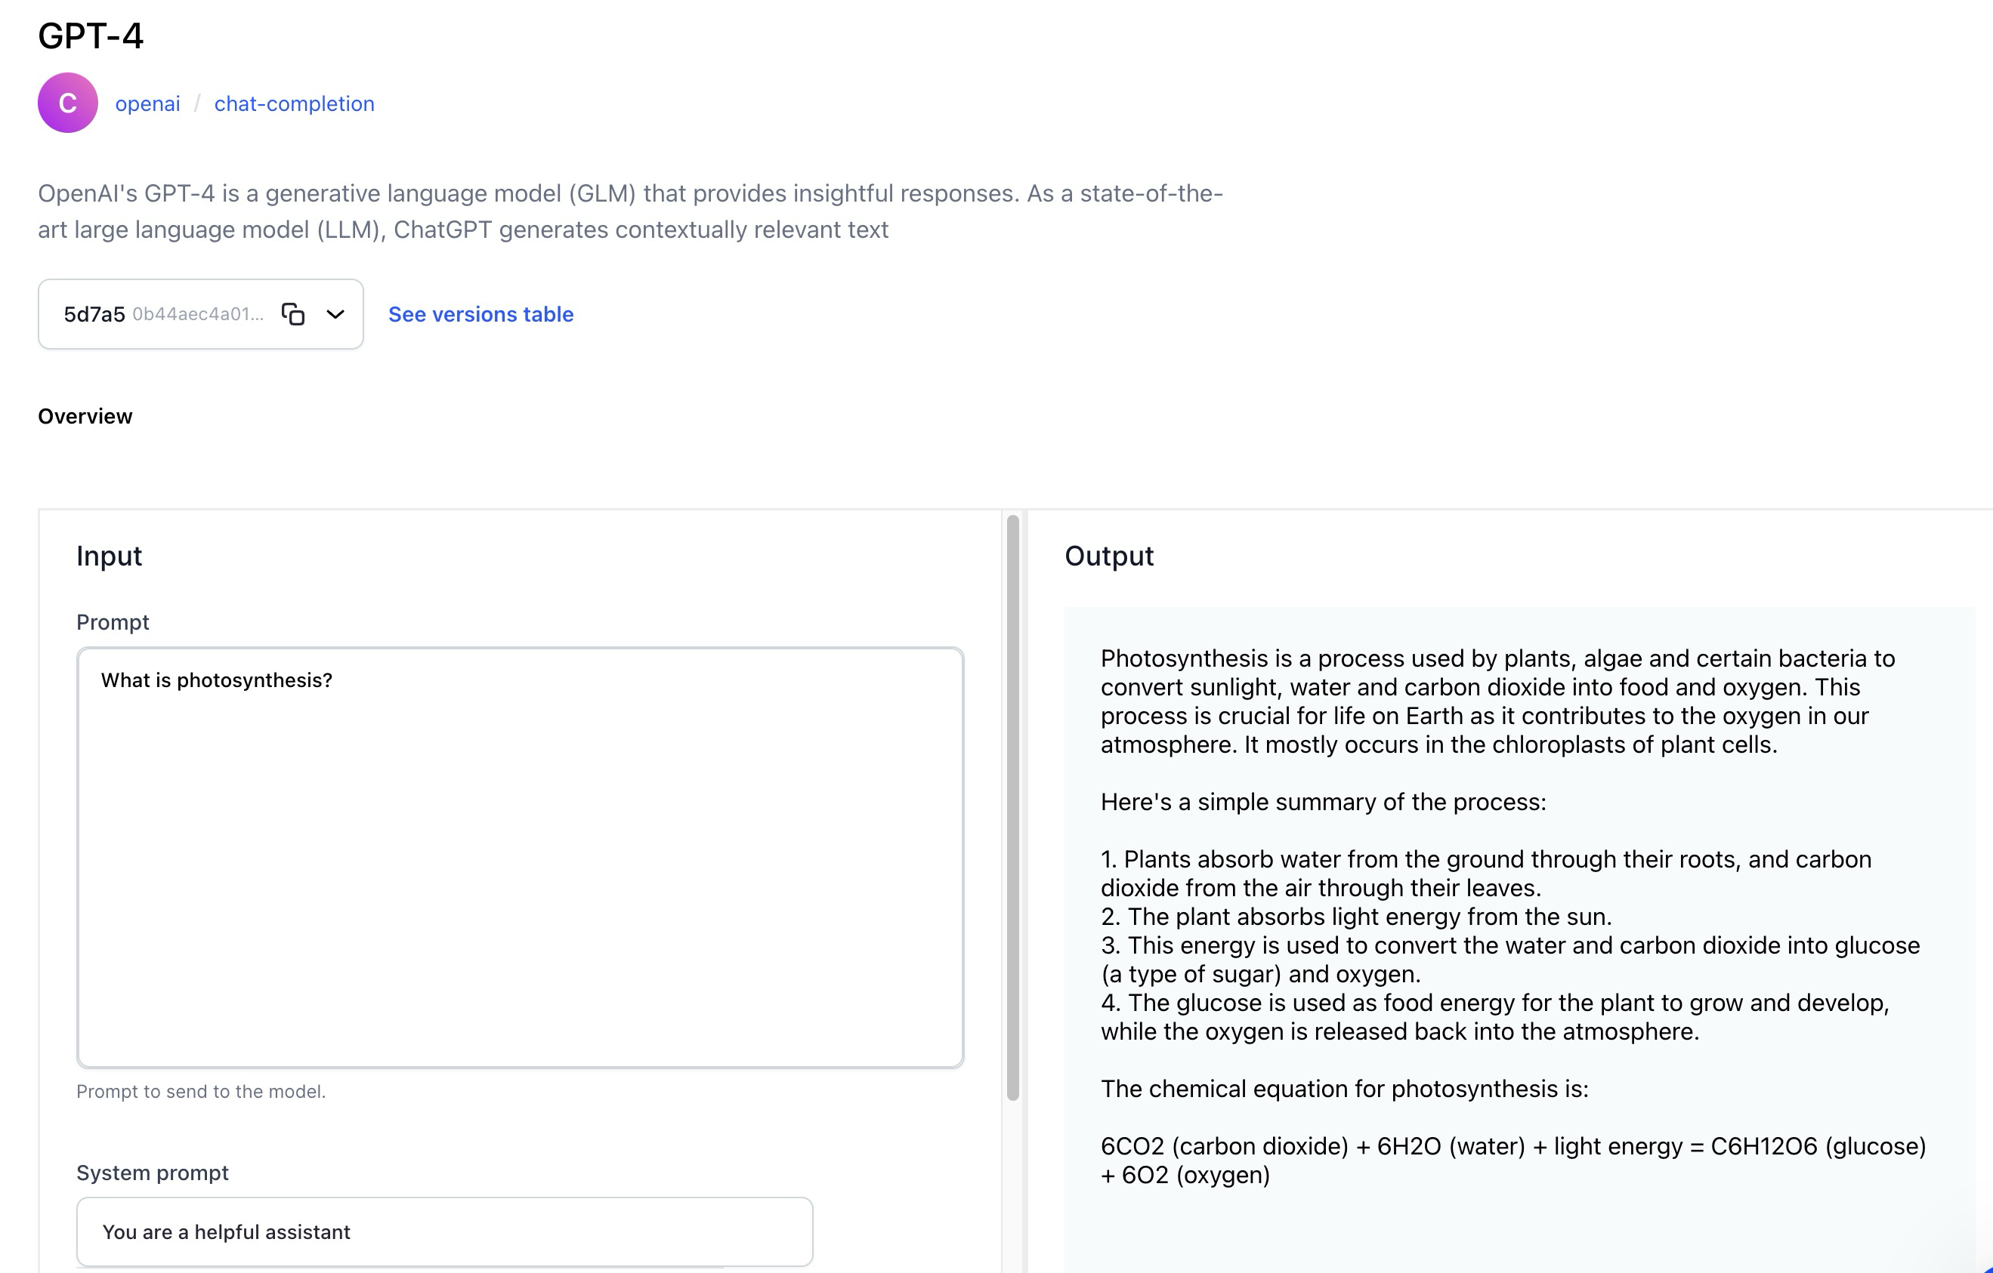This screenshot has height=1273, width=1993.
Task: Click the System prompt label
Action: [x=153, y=1173]
